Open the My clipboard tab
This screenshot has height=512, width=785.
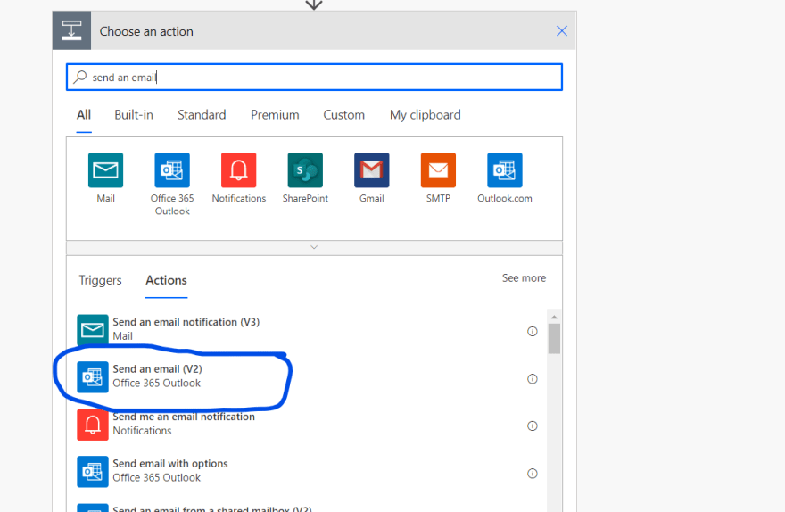coord(425,115)
